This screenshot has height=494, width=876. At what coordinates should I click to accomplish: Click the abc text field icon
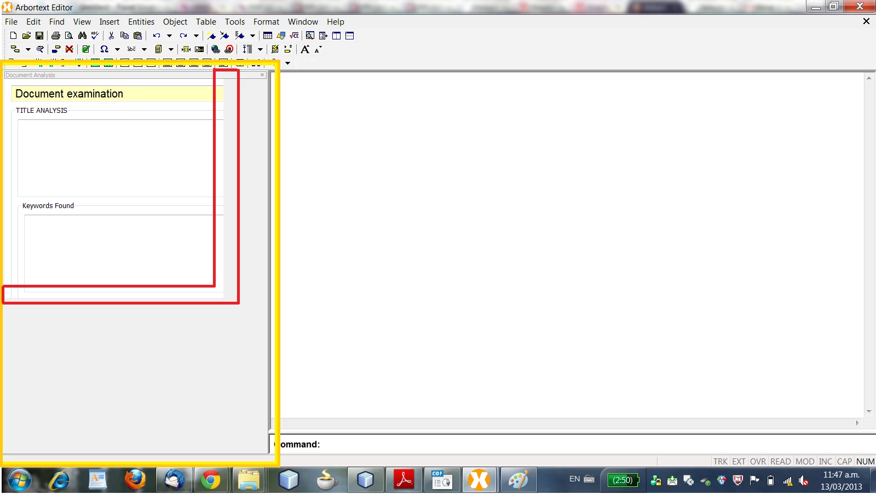coord(199,49)
